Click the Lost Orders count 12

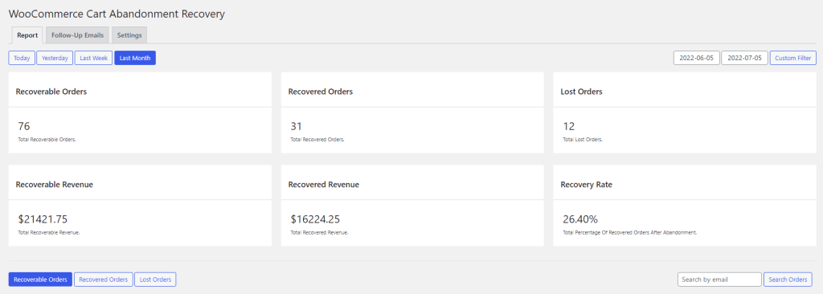(568, 127)
